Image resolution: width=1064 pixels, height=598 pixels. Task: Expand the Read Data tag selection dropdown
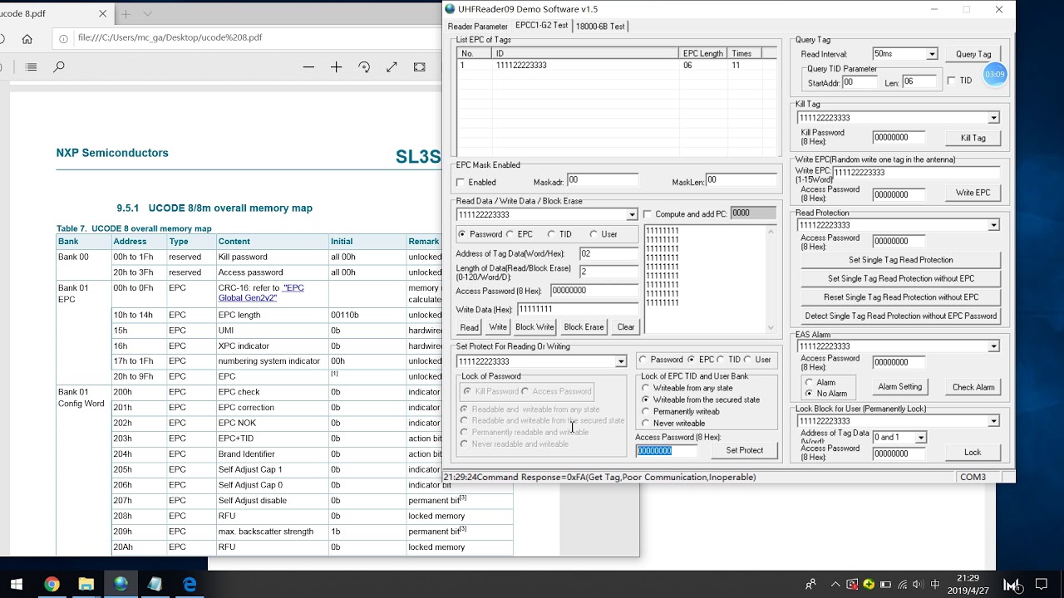(x=632, y=215)
